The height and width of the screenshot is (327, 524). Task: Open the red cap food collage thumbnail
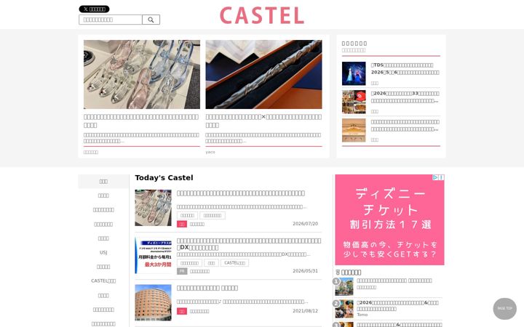point(354,102)
